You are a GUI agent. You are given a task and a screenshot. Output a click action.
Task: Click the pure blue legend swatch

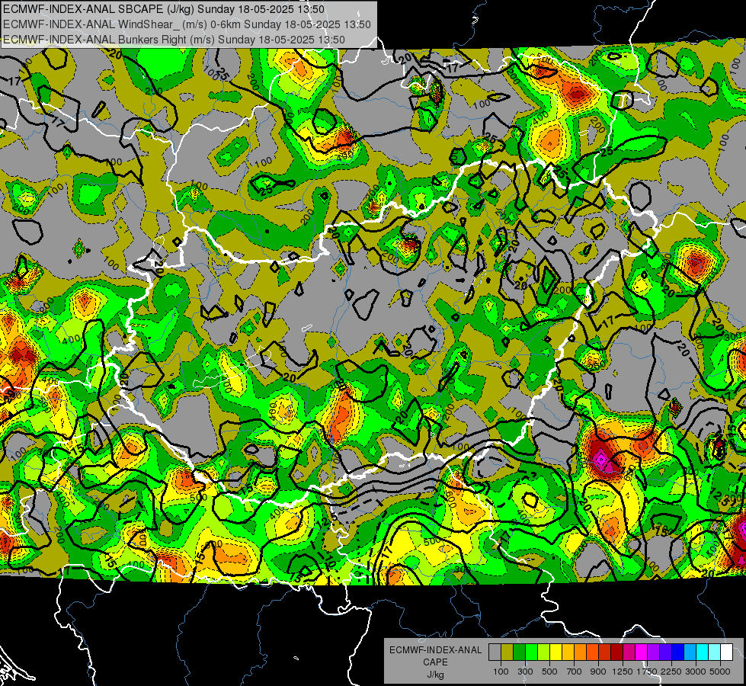(678, 652)
